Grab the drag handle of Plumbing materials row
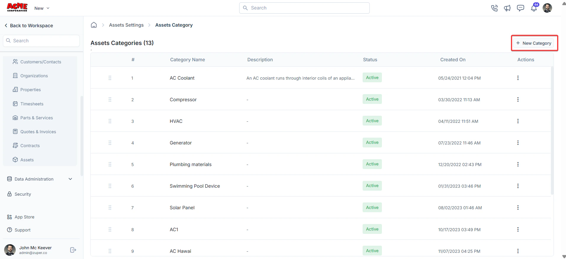566x259 pixels. tap(110, 164)
